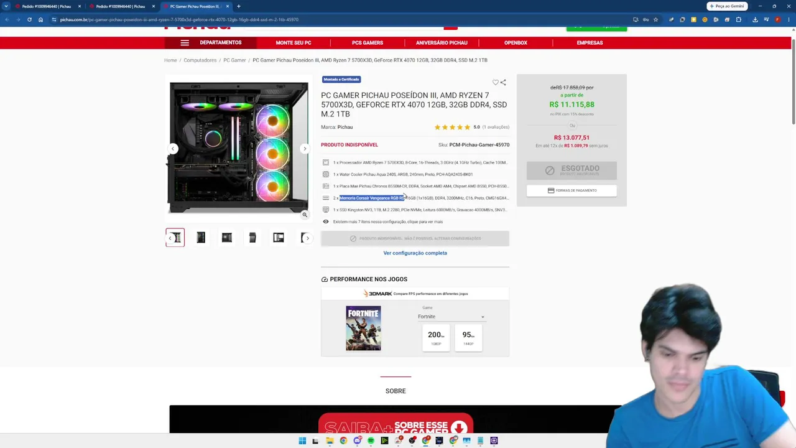Image resolution: width=796 pixels, height=448 pixels.
Task: Click the water cooler spec icon
Action: point(325,174)
